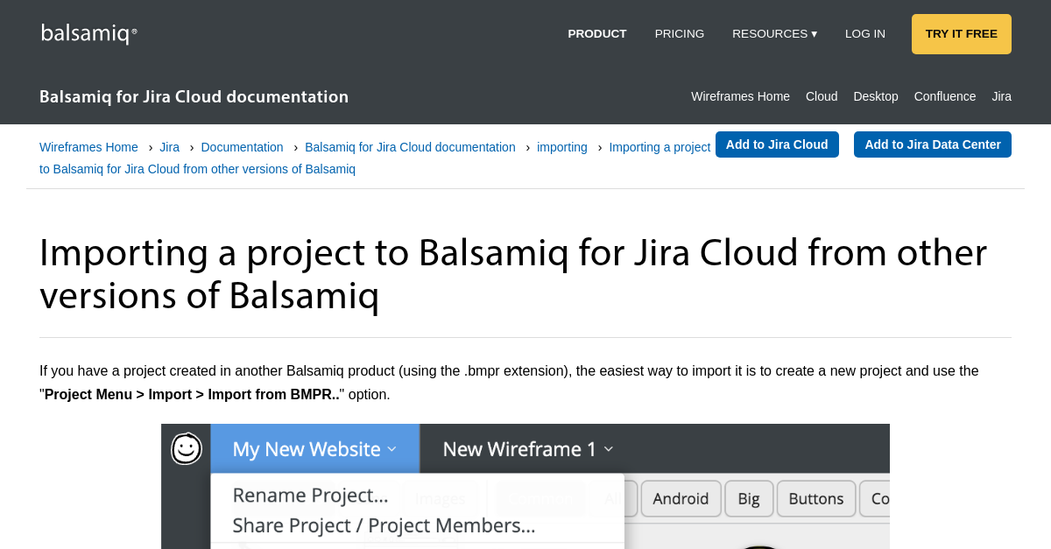Select the Buttons filter in the UI library
1051x549 pixels.
815,498
